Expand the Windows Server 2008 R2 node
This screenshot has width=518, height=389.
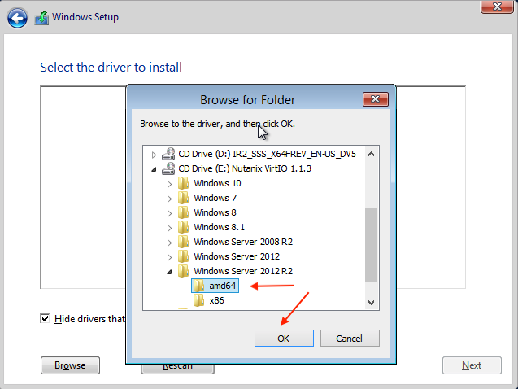169,243
